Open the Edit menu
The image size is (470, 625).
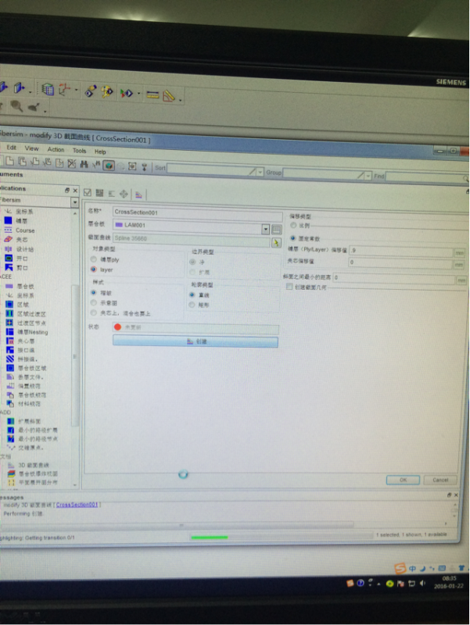tap(11, 148)
